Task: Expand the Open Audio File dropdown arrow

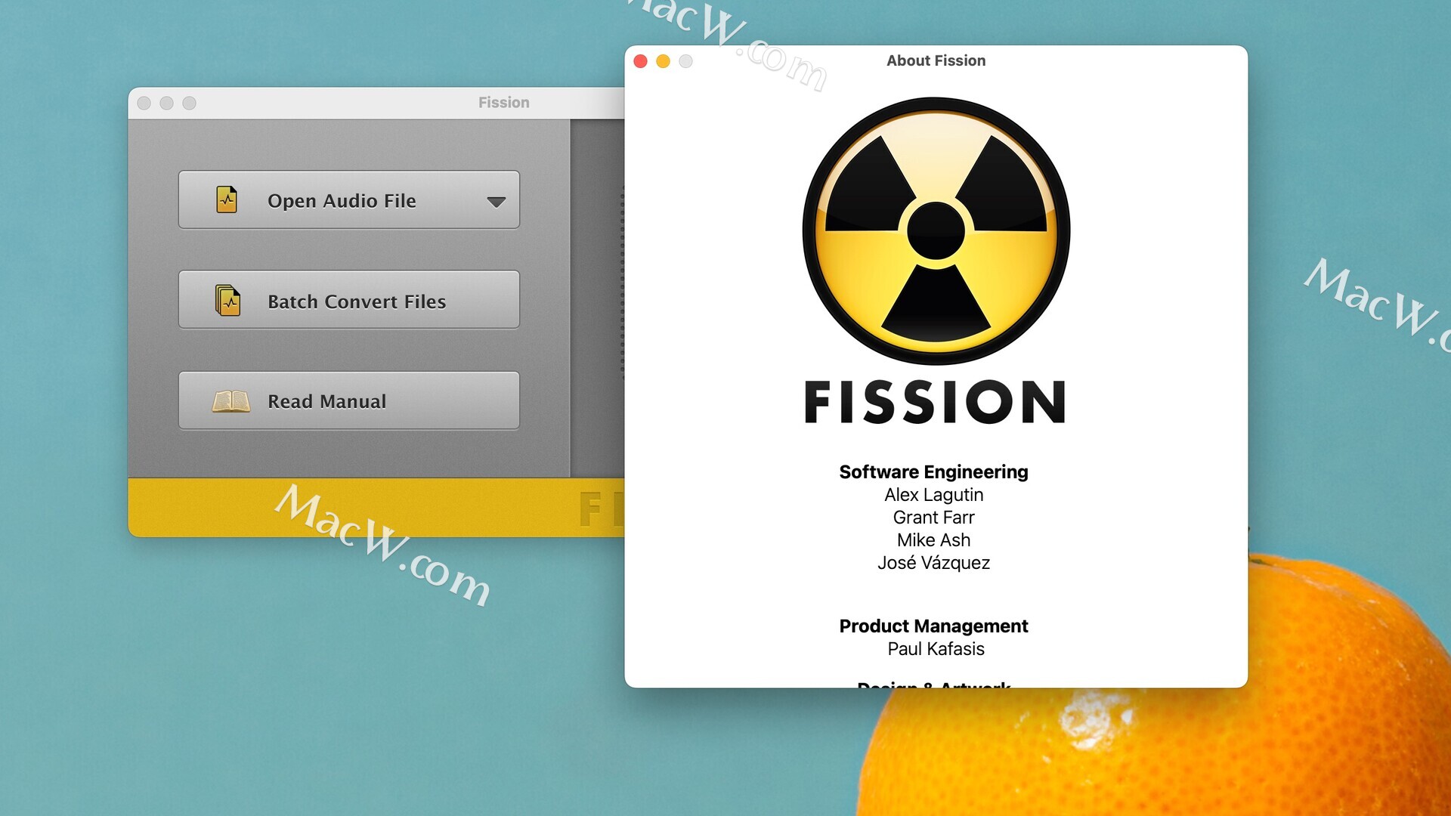Action: [x=497, y=202]
